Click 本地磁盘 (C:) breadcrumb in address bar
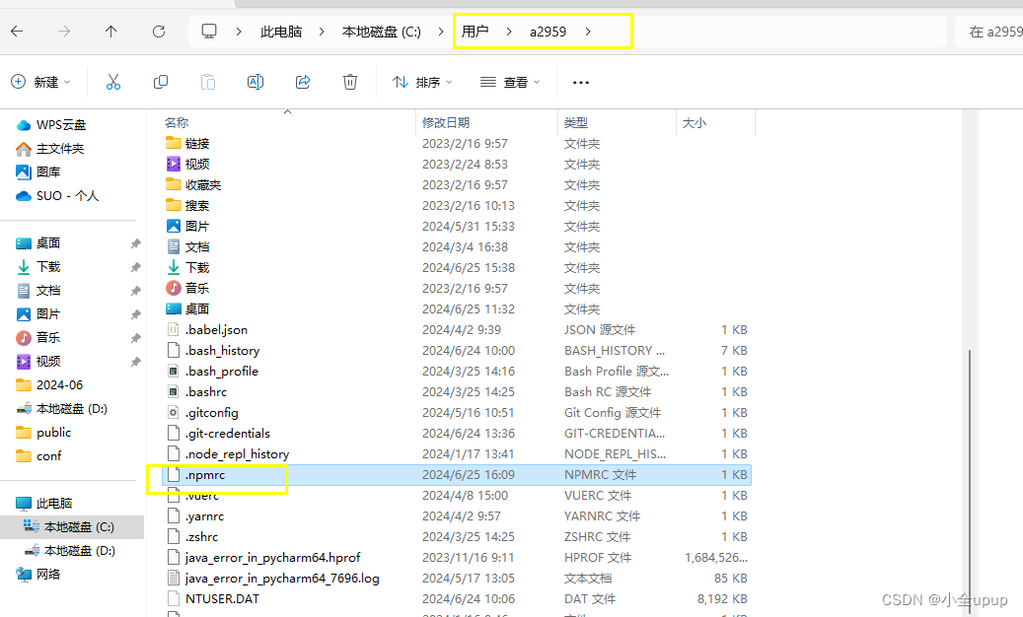The height and width of the screenshot is (617, 1023). coord(382,32)
